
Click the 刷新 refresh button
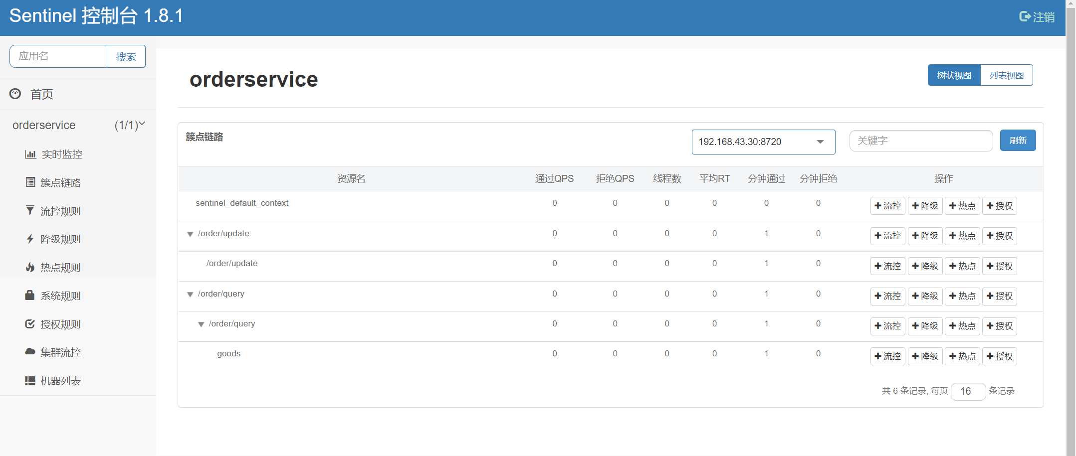pyautogui.click(x=1018, y=141)
